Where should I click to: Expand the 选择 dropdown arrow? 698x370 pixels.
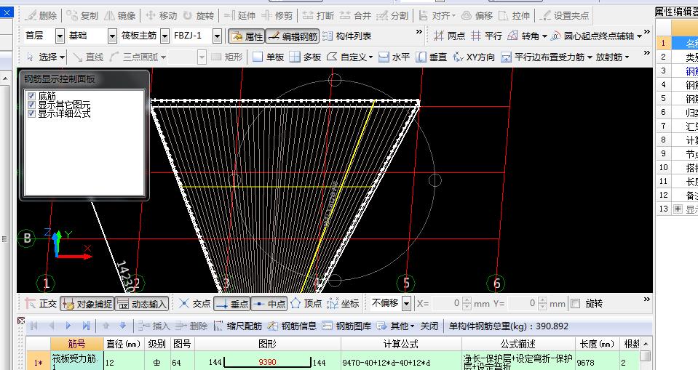coord(63,57)
